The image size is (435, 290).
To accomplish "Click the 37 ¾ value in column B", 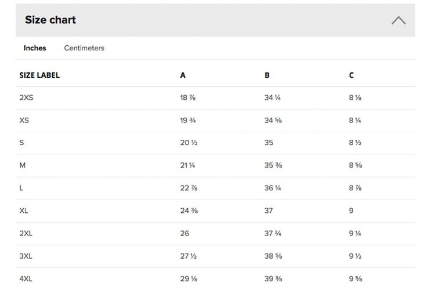I will 273,233.
